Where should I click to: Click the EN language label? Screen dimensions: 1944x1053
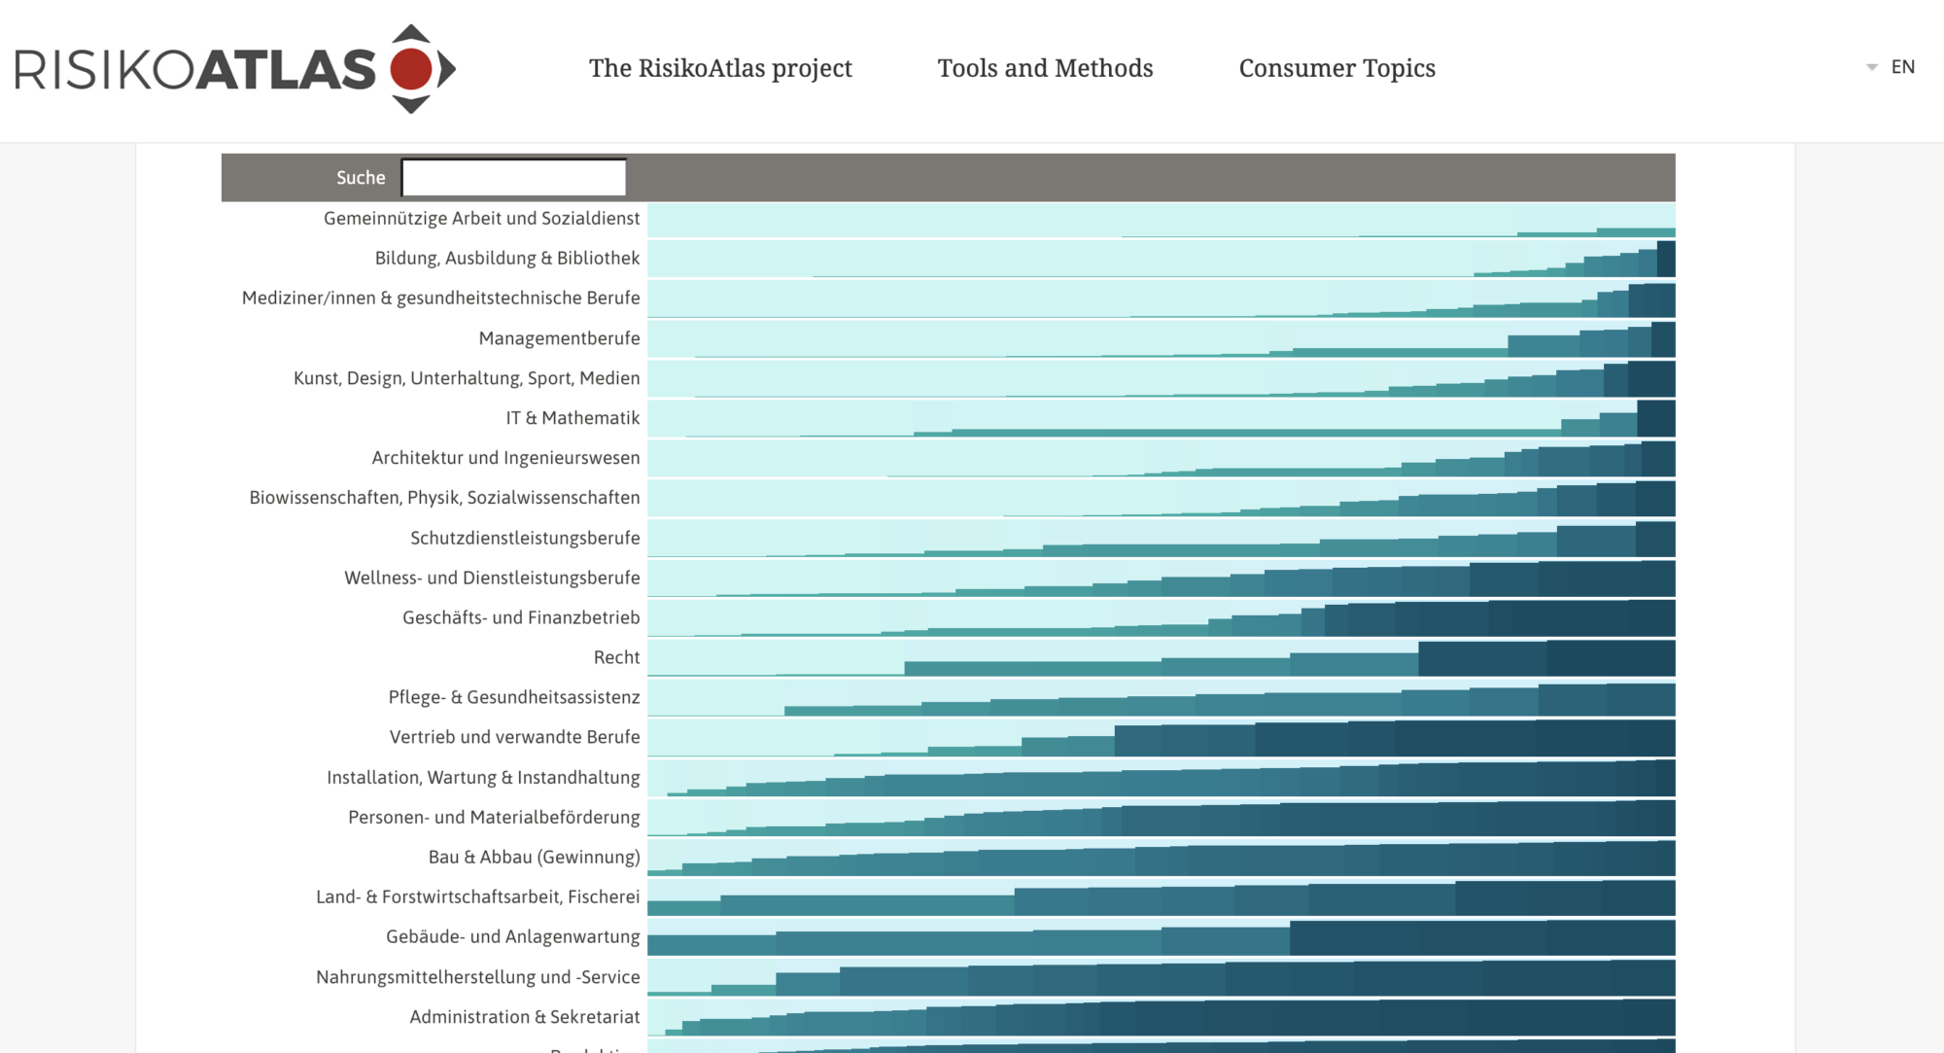1902,67
